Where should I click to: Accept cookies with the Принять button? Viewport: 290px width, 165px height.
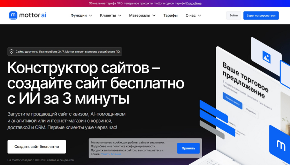[188, 148]
